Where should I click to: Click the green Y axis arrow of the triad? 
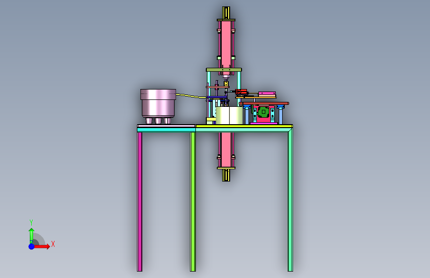point(31,235)
